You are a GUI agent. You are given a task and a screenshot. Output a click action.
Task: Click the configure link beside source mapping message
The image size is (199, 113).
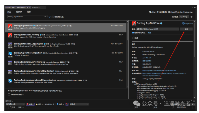pyautogui.click(x=150, y=33)
